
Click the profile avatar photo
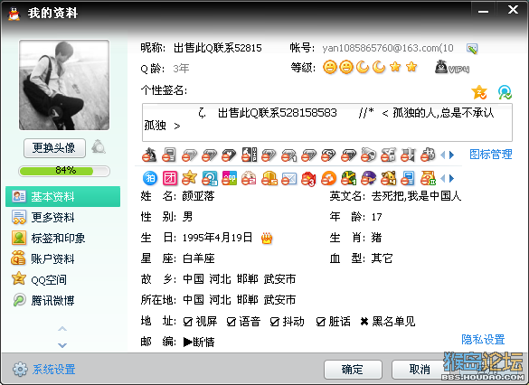click(64, 85)
